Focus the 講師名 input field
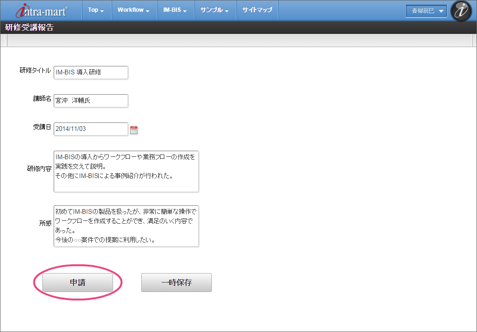477x332 pixels. pos(91,101)
